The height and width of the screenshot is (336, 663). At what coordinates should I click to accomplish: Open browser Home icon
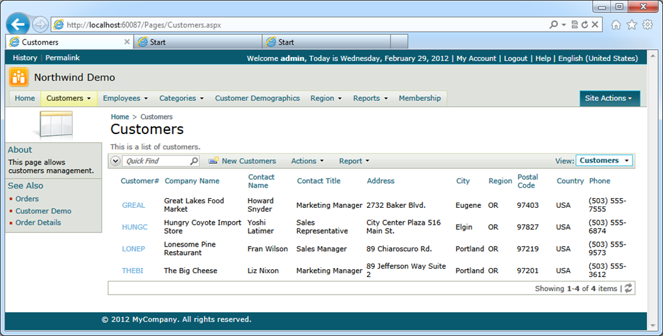(616, 25)
